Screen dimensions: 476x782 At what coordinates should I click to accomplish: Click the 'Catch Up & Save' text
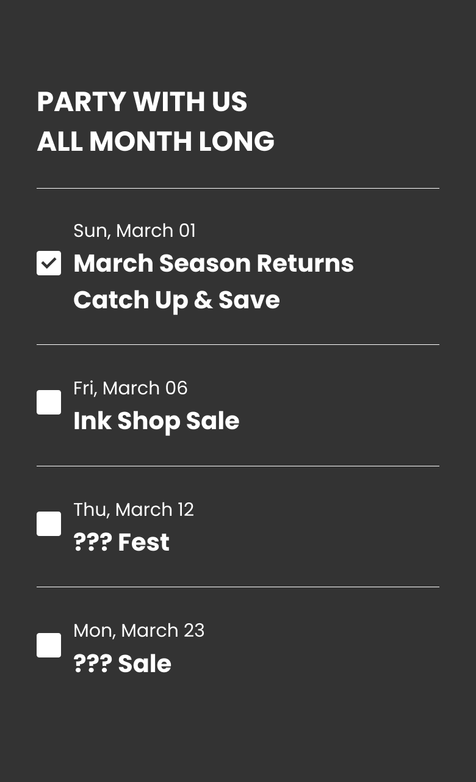[176, 300]
